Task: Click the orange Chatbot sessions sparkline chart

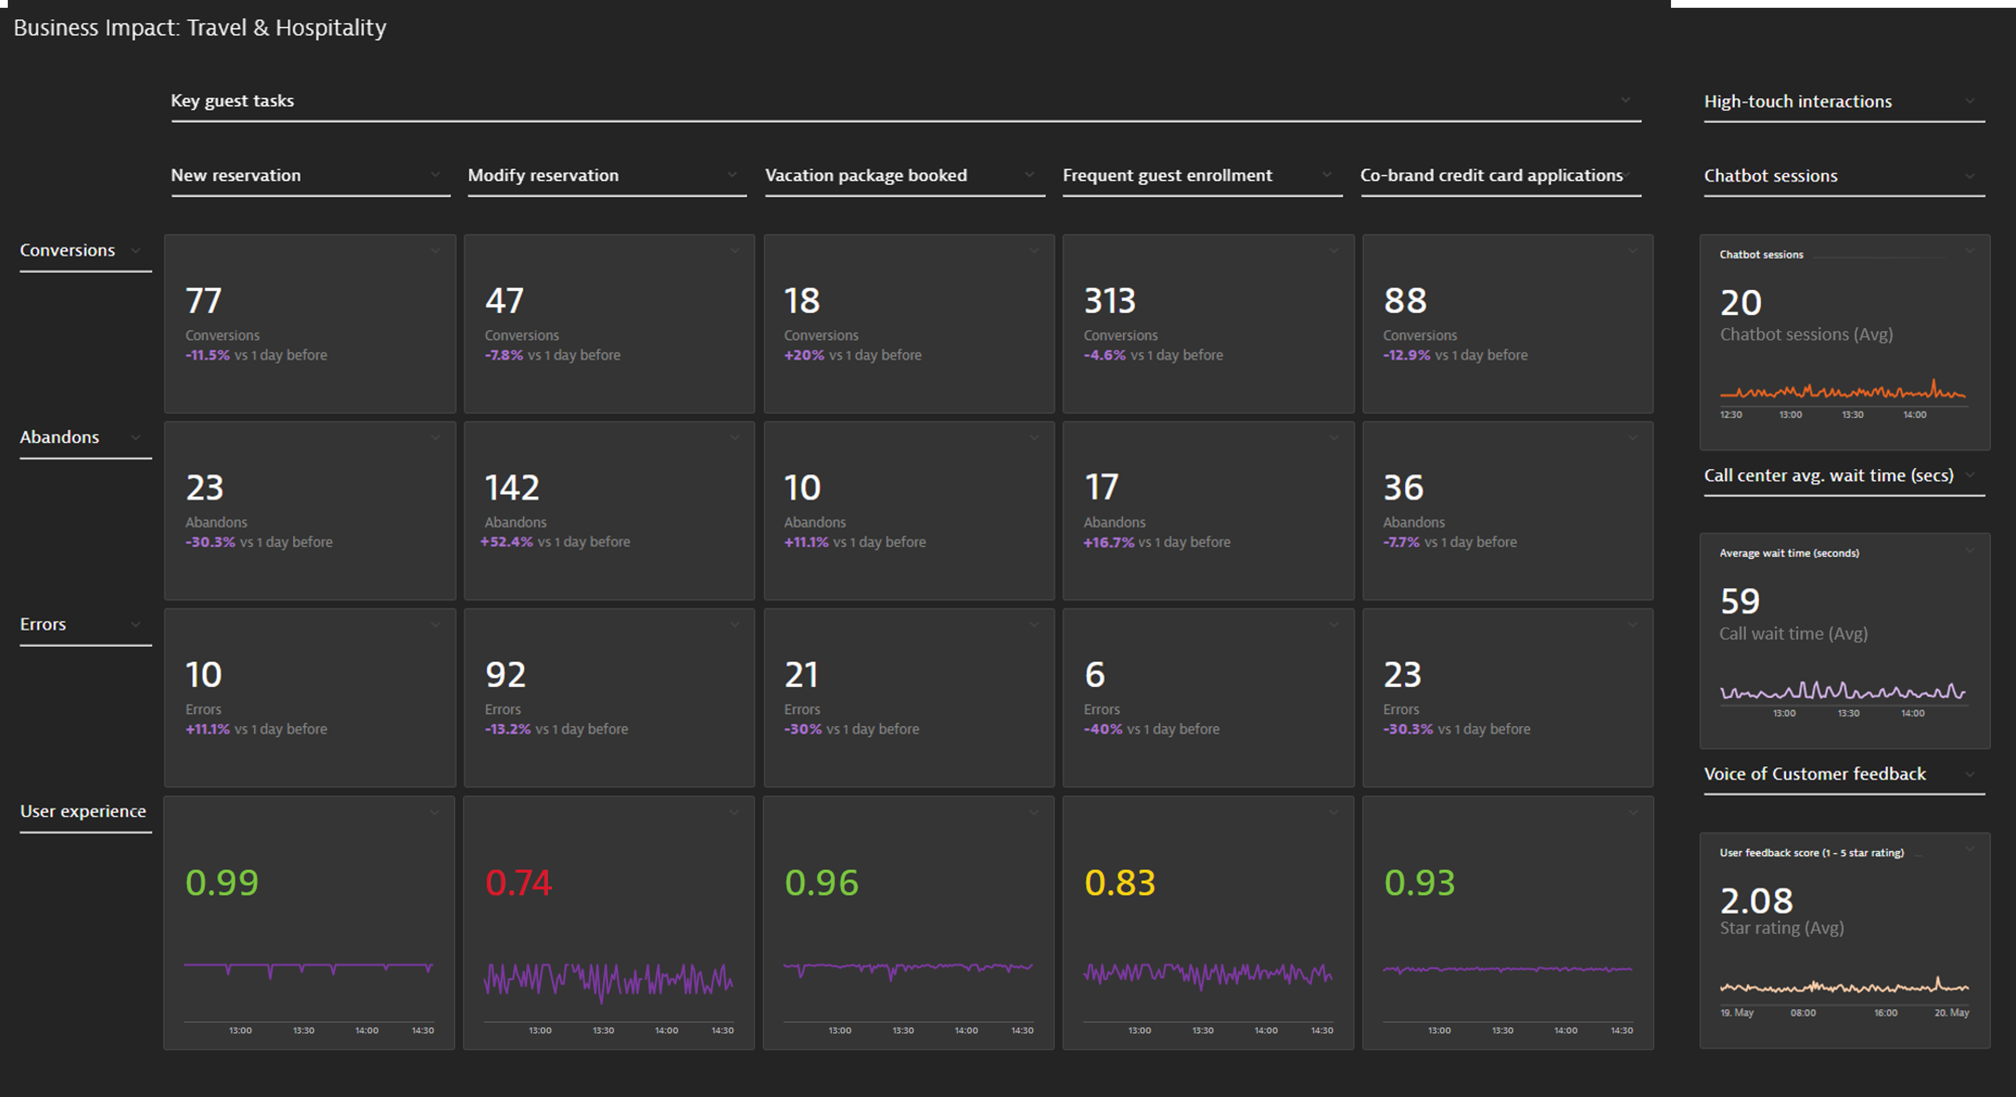Action: [x=1843, y=389]
